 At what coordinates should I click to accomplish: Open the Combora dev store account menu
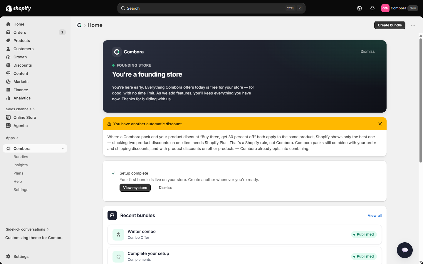pos(399,8)
